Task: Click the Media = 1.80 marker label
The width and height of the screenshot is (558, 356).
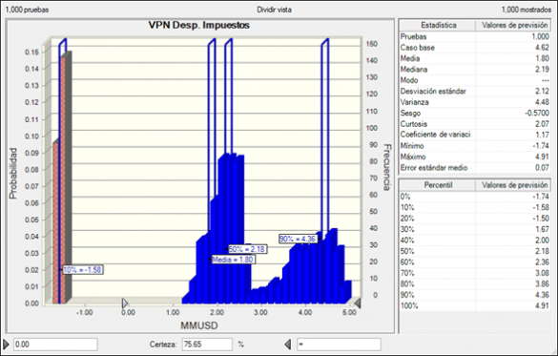Action: (233, 260)
